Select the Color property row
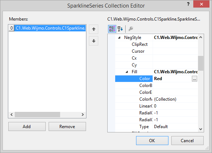This screenshot has width=212, height=153. [x=156, y=79]
